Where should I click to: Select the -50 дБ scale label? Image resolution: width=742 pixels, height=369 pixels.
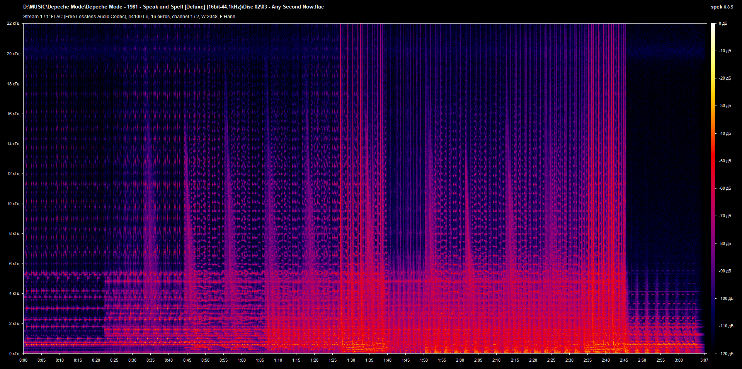pyautogui.click(x=725, y=161)
